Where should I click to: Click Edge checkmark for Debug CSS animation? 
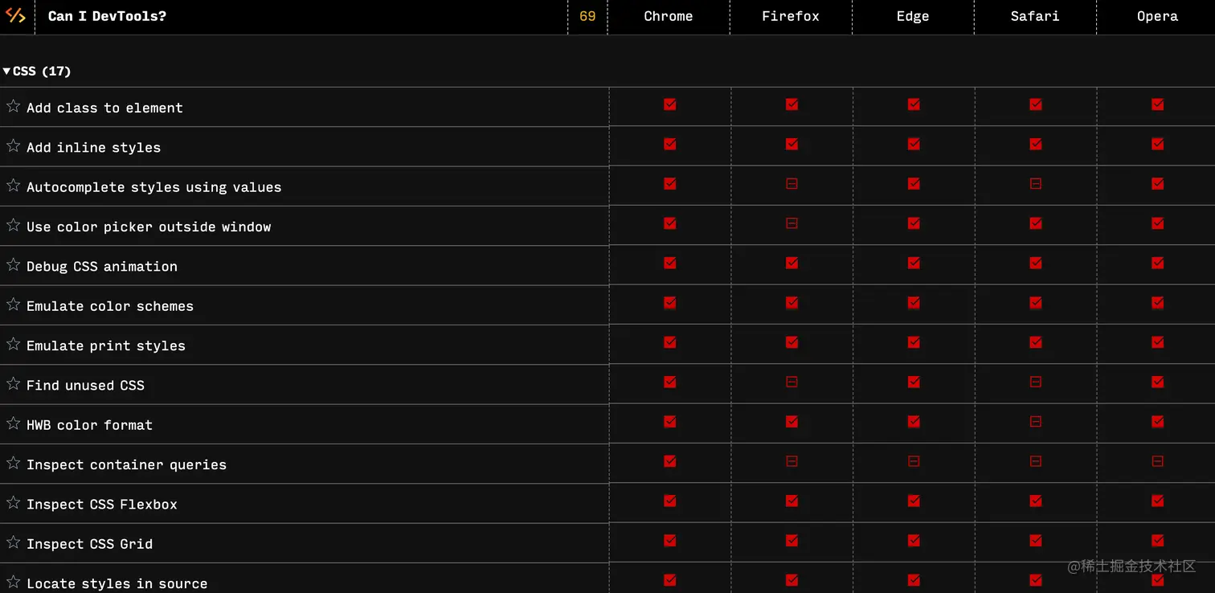pyautogui.click(x=914, y=263)
